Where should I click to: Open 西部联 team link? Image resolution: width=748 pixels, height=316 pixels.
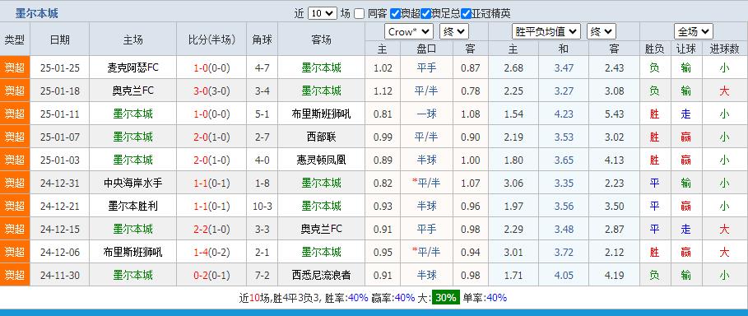(x=321, y=137)
